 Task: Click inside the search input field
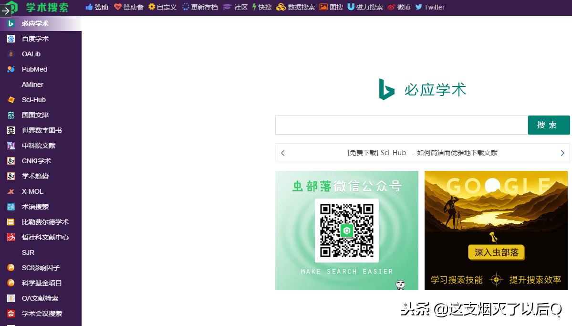(401, 125)
